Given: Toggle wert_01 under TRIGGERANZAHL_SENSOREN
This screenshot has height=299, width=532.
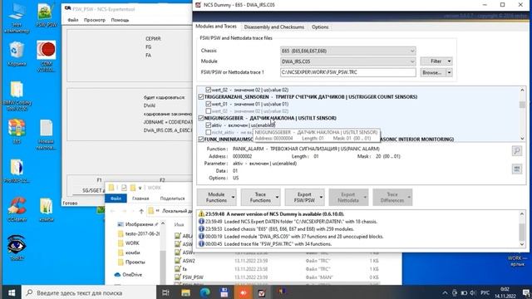Looking at the screenshot, I should tap(209, 104).
